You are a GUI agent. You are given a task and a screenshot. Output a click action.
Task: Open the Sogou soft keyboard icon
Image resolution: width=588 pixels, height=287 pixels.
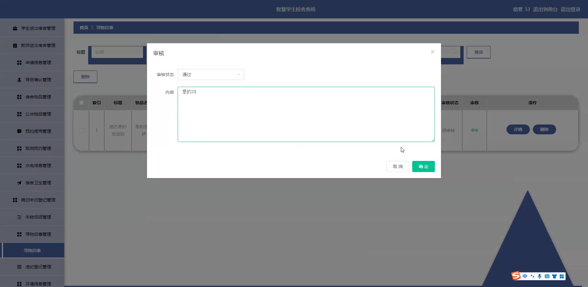547,276
